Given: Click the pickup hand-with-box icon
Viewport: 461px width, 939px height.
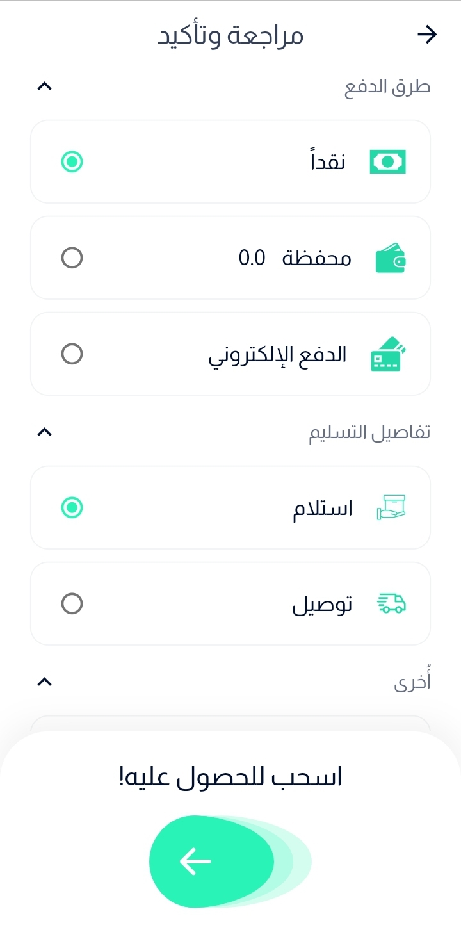Looking at the screenshot, I should tap(391, 507).
